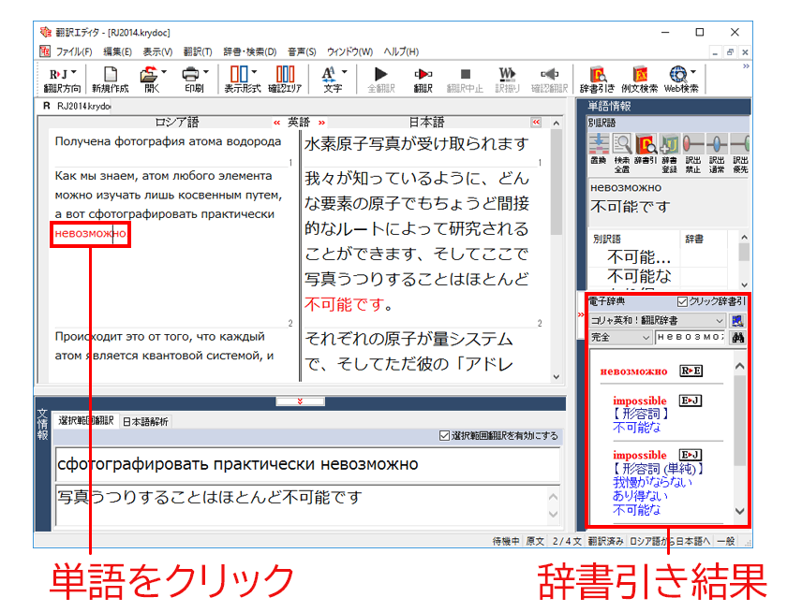This screenshot has width=787, height=612.
Task: Open the 印刷 dropdown arrow
Action: tap(206, 72)
